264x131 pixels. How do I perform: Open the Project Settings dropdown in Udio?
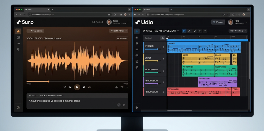pos(238,31)
